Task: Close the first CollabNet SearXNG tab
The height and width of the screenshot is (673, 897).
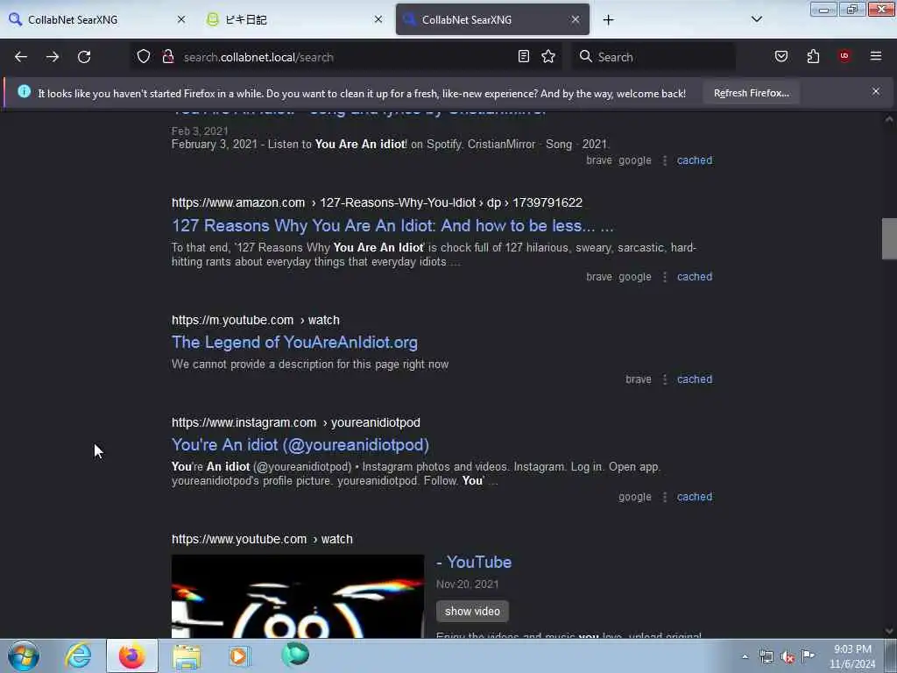Action: click(181, 19)
